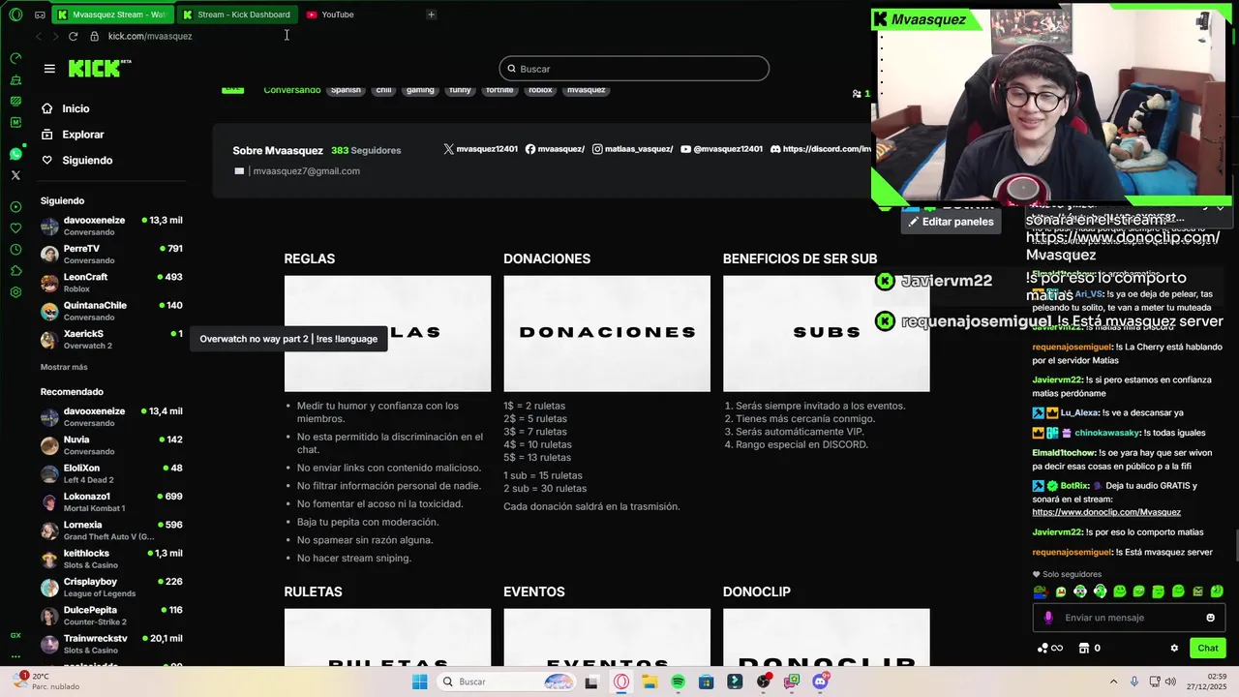Go to Inicio in Kick sidebar

click(x=76, y=108)
